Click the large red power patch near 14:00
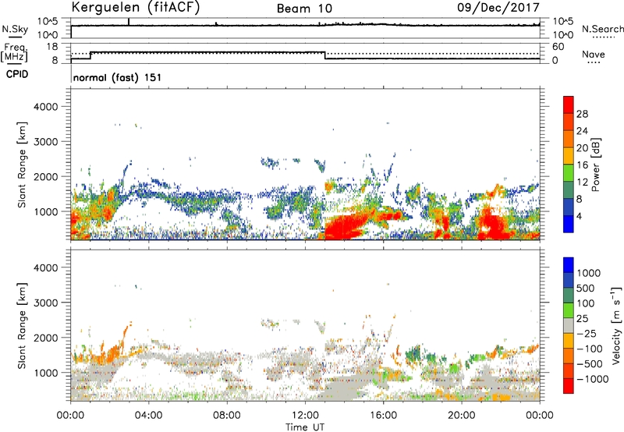Viewport: 624px width, 432px height. pyautogui.click(x=346, y=227)
